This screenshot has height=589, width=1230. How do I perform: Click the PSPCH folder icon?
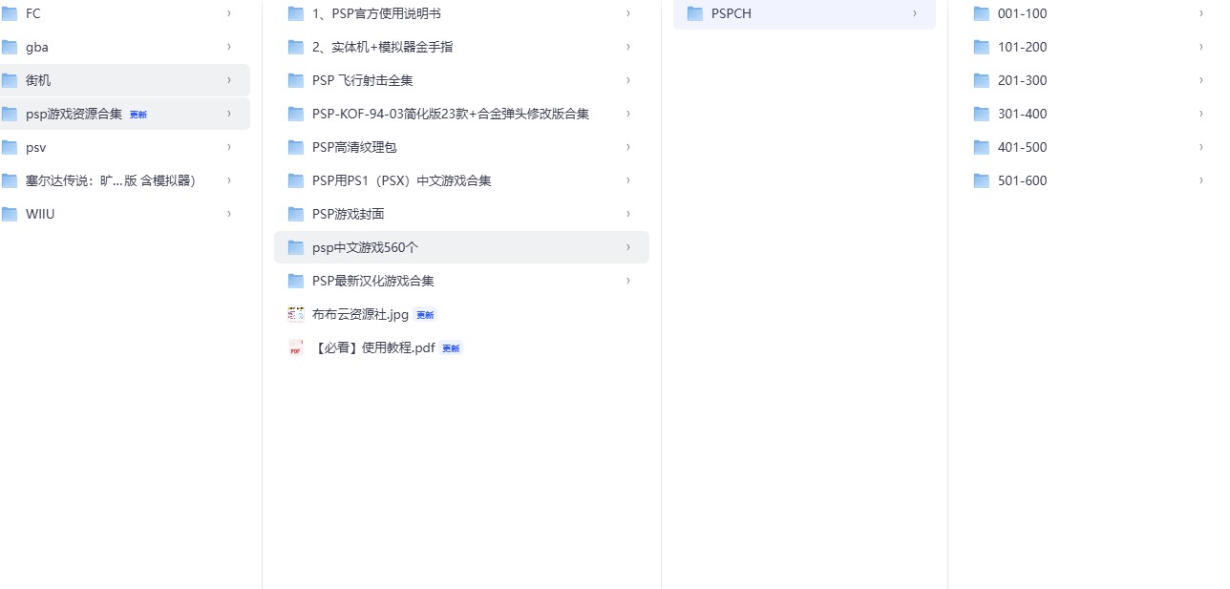[x=694, y=13]
